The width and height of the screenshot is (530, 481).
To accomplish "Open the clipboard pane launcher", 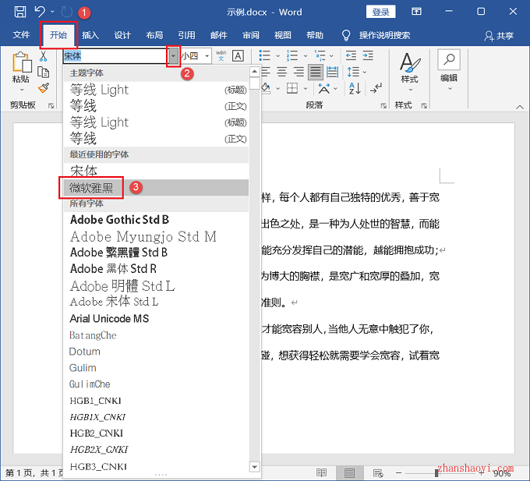I will (51, 106).
